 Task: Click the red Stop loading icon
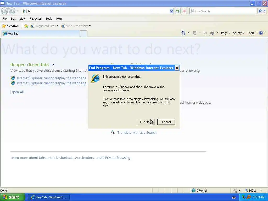point(185,11)
